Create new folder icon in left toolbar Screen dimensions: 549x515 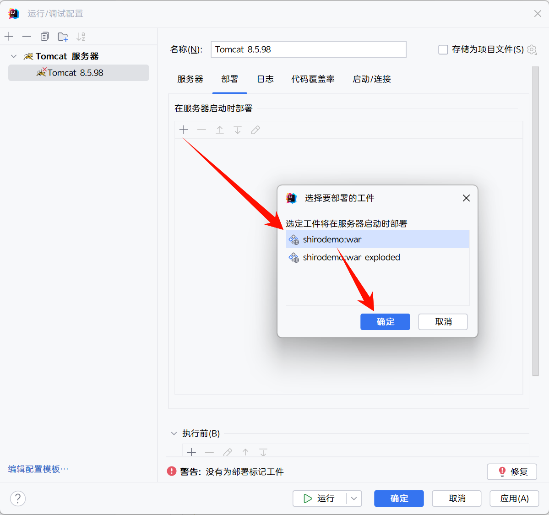[63, 37]
